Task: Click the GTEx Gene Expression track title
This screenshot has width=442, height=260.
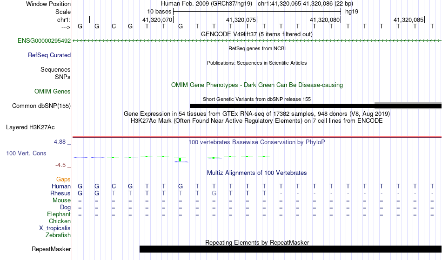Action: [x=257, y=114]
